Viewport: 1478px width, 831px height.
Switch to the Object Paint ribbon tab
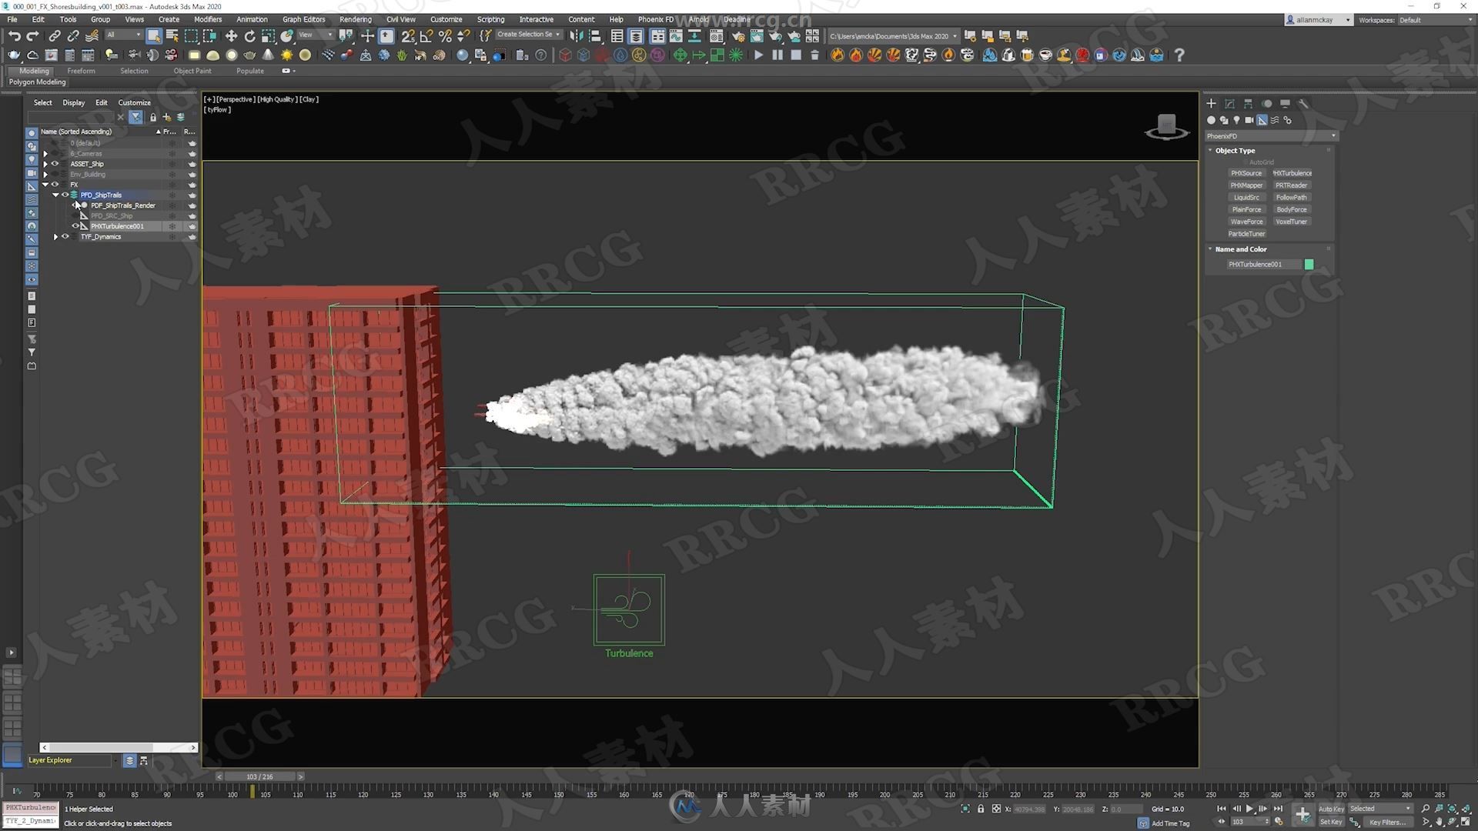point(192,71)
